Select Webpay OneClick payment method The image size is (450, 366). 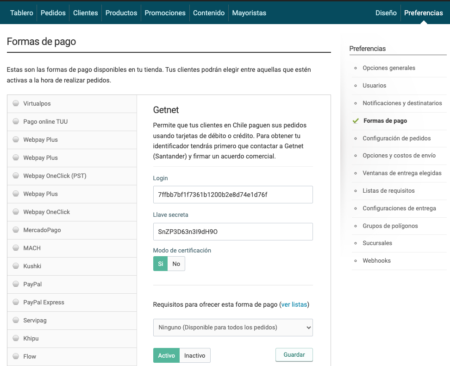point(72,212)
